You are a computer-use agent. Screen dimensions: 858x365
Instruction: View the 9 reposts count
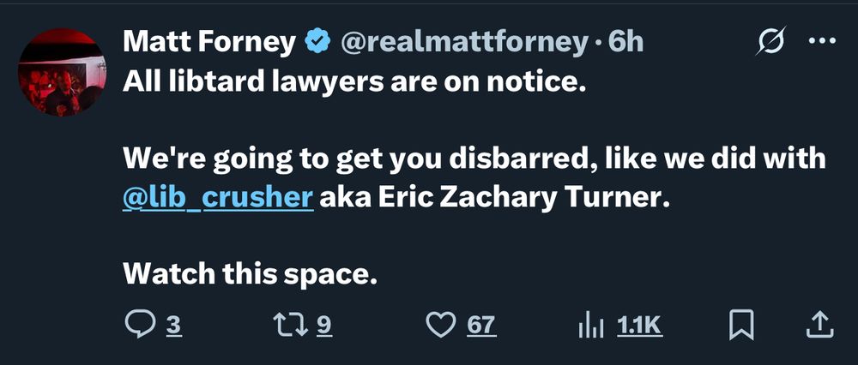(x=324, y=326)
